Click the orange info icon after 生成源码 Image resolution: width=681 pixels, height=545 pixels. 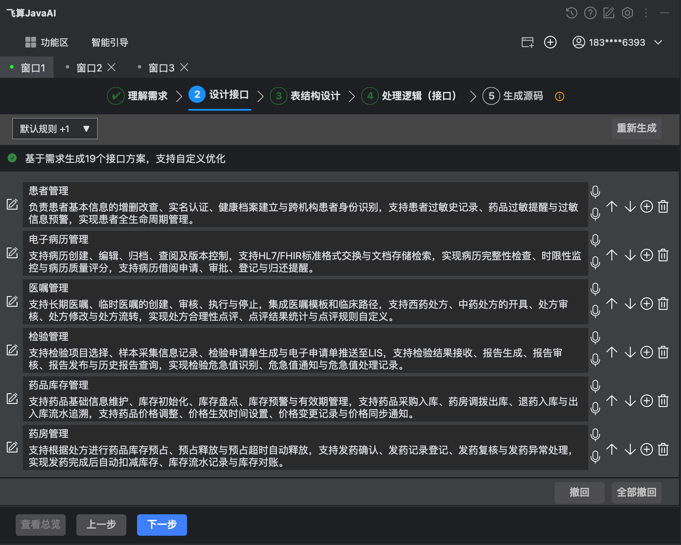pos(559,96)
